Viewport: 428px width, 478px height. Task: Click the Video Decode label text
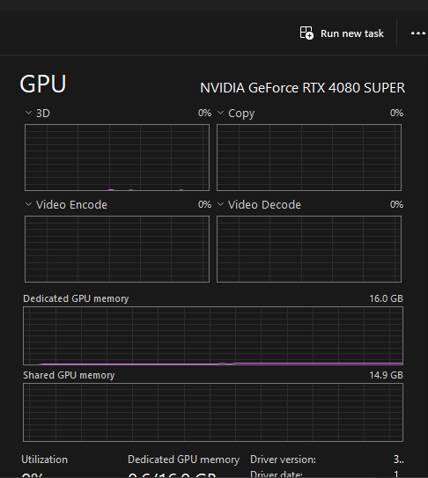click(264, 205)
